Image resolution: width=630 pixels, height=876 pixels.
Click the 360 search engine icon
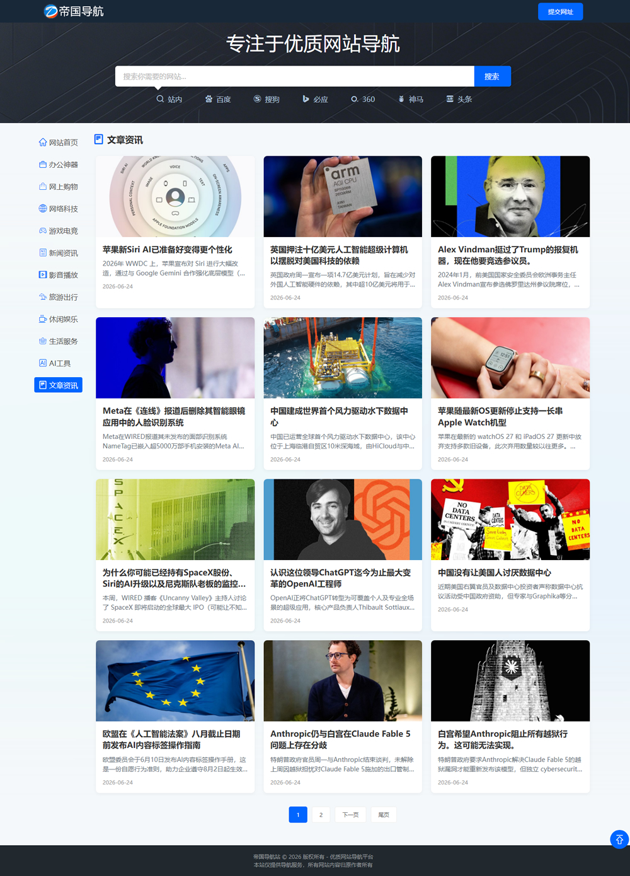click(x=355, y=99)
